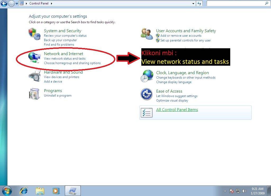Click the Control Panel taskbar button
271x196 pixels.
tap(73, 191)
